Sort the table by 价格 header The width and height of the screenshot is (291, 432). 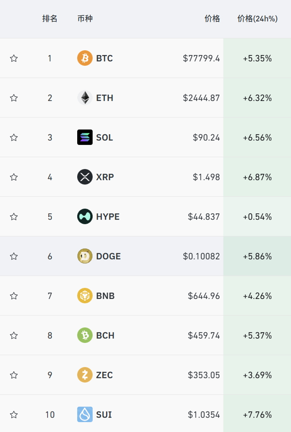pos(212,19)
